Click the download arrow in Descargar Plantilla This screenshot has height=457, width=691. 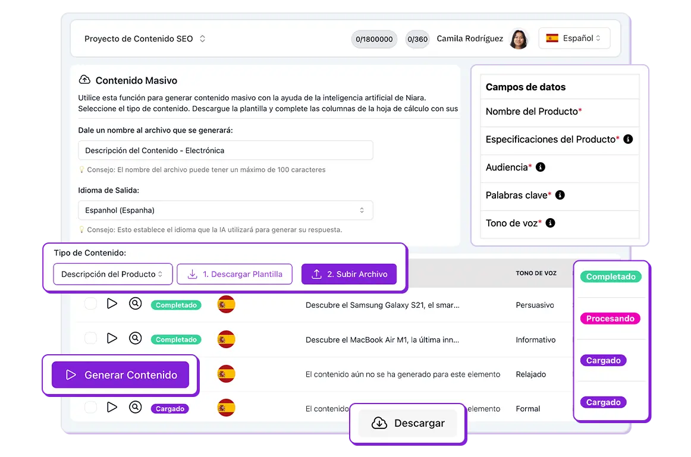[192, 274]
